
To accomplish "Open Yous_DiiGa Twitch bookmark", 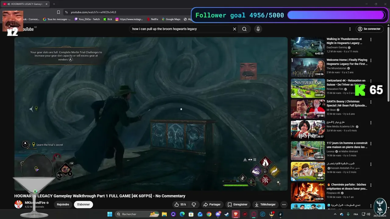I will (x=87, y=19).
